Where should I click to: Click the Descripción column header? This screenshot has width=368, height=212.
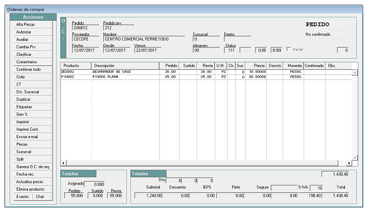(125, 66)
